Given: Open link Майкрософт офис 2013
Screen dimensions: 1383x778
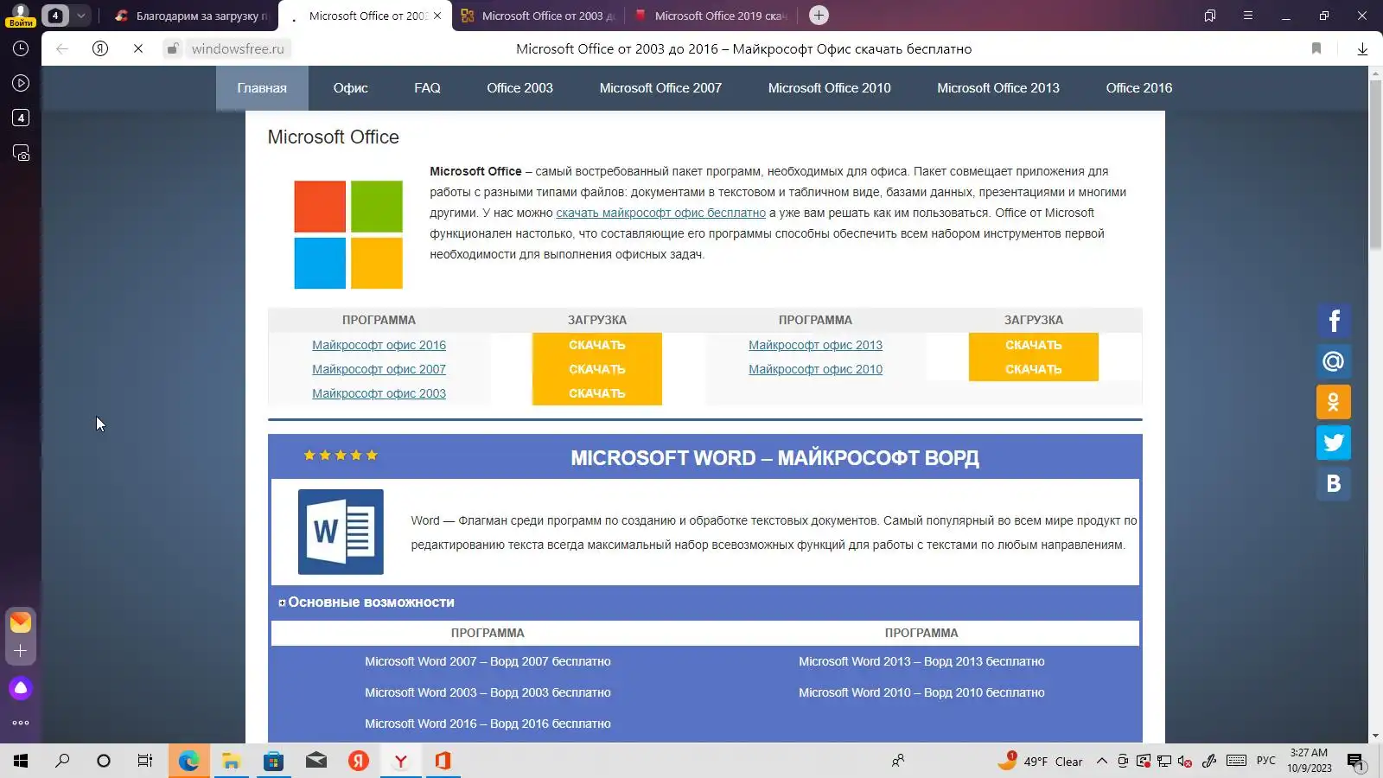Looking at the screenshot, I should 815,345.
